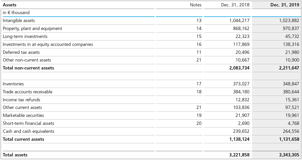This screenshot has width=302, height=160.
Task: Select the Income tax refunds 2019 value 15,361
Action: [292, 100]
